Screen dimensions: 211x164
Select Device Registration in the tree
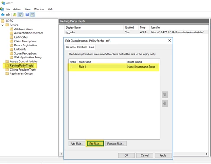click(x=26, y=45)
